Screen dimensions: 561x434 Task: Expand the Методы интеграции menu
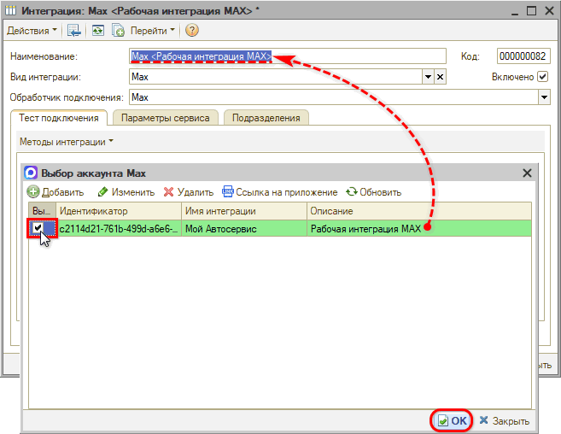(66, 141)
